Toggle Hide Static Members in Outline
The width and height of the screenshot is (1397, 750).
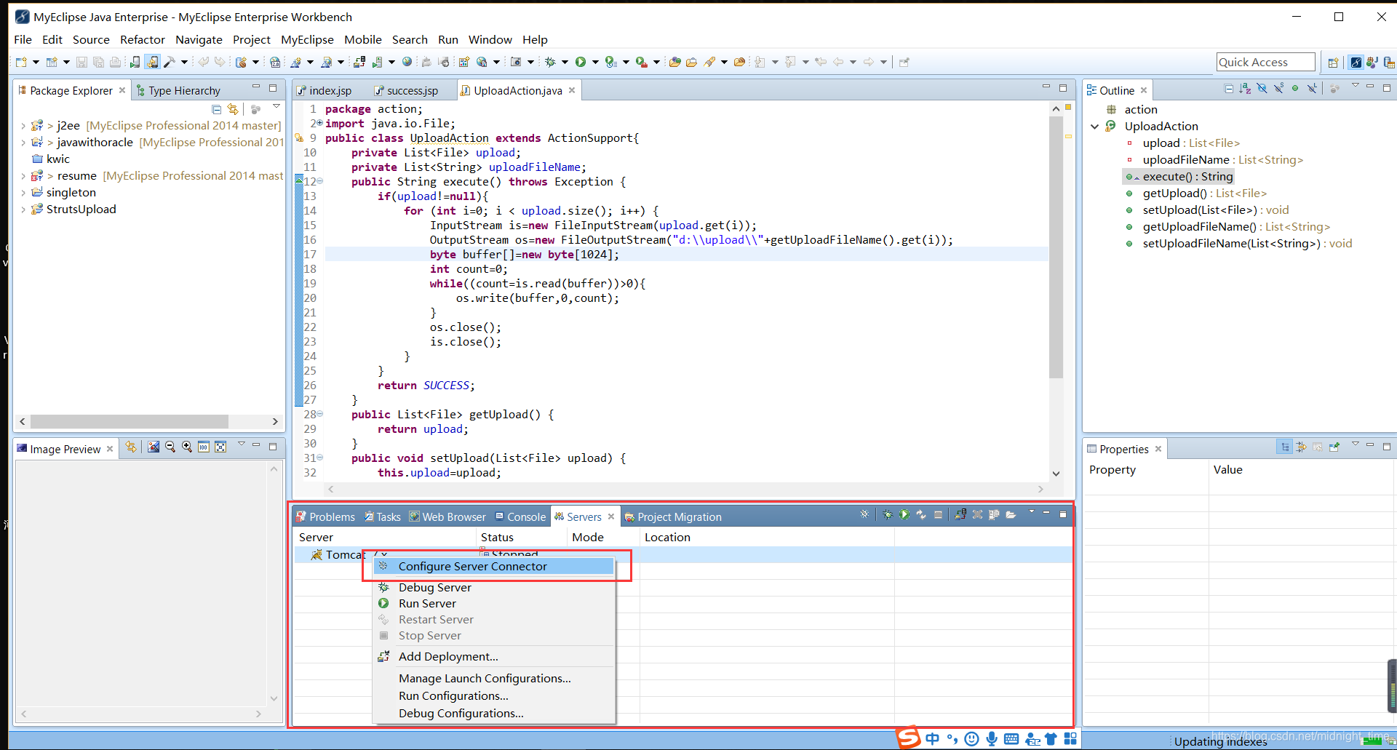point(1278,88)
